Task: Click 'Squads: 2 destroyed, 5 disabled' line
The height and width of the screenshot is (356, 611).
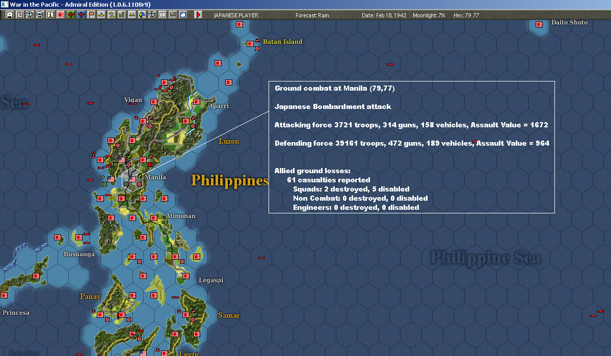Action: 351,189
